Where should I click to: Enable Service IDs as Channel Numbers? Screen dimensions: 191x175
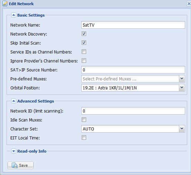point(84,52)
